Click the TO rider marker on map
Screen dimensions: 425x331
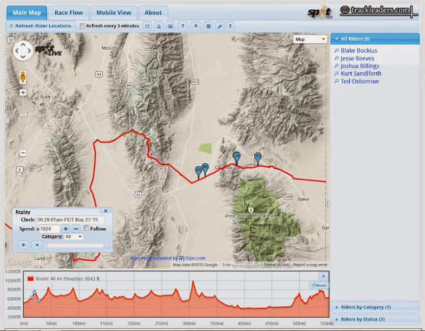[x=258, y=159]
